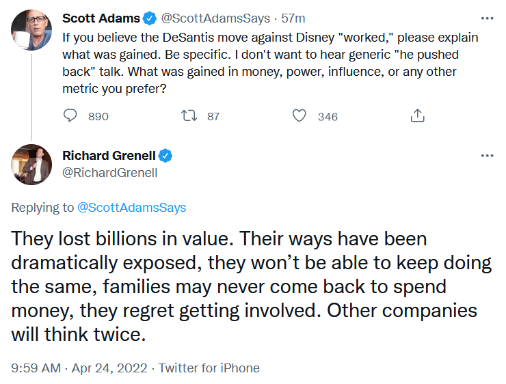Click the @ScottAdamsSays link after Replying to
The width and height of the screenshot is (506, 384).
click(x=132, y=207)
